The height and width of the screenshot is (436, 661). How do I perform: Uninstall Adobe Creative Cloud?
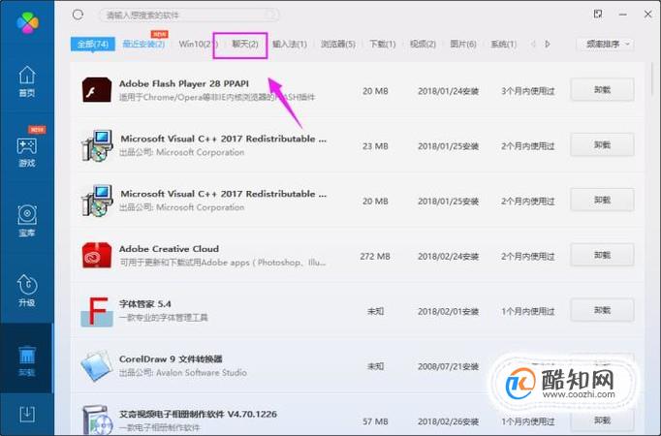[602, 255]
